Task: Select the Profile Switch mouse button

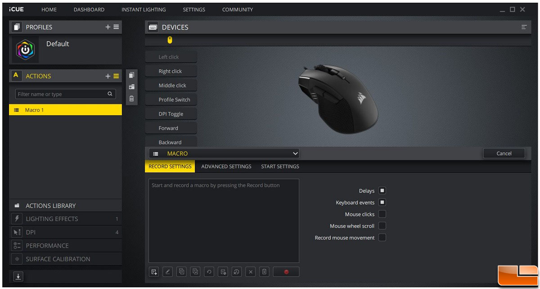Action: coord(171,99)
